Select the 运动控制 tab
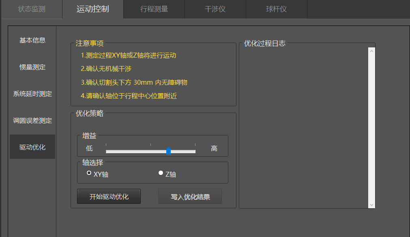 click(x=93, y=9)
